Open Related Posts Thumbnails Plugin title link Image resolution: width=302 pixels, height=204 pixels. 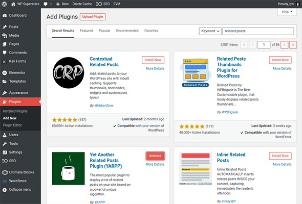click(x=231, y=67)
